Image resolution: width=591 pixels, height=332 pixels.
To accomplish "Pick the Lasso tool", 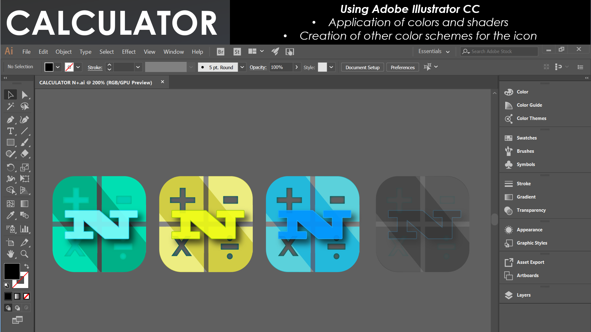I will (x=25, y=106).
